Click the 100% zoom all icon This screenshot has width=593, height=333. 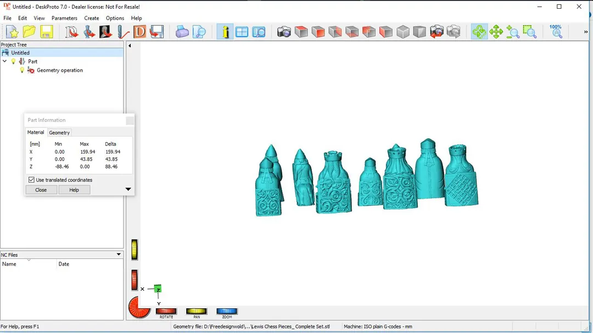coord(556,32)
